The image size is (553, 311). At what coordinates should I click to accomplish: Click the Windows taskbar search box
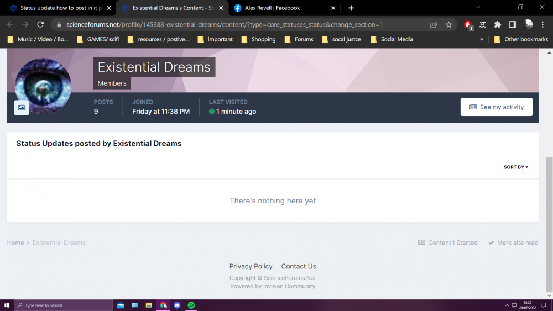(x=64, y=305)
